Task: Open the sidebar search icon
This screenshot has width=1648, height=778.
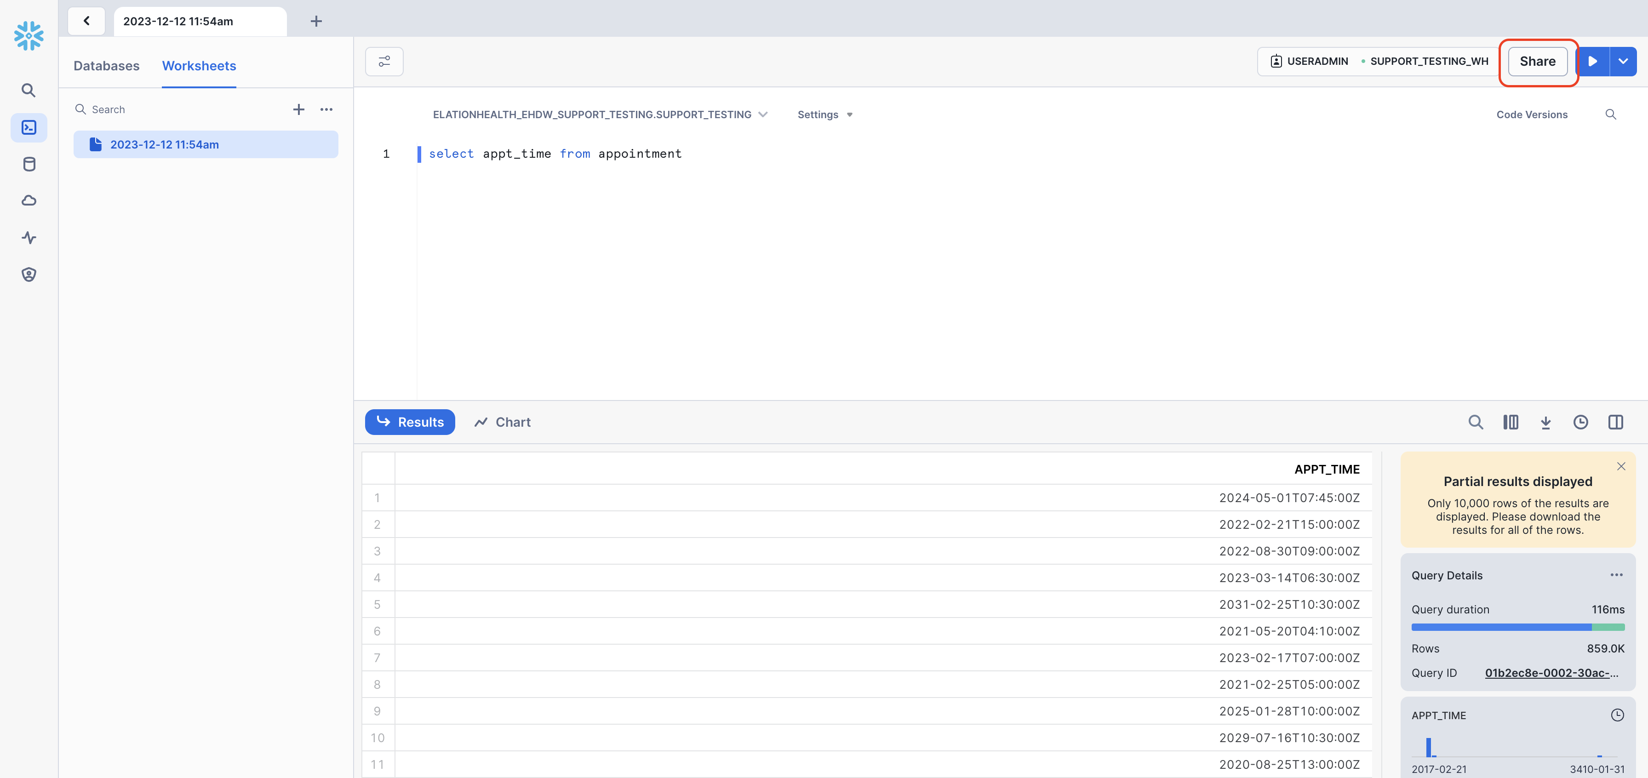Action: pos(29,90)
